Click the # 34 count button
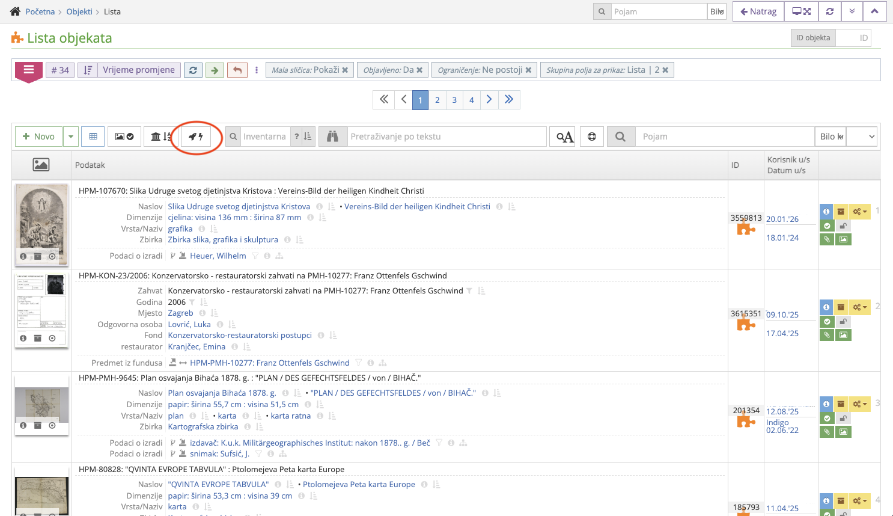 pos(60,70)
